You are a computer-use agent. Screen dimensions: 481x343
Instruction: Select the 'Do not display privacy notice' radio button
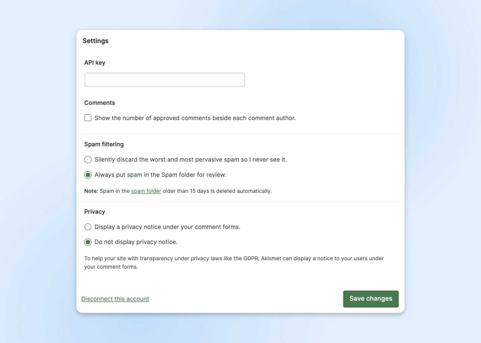tap(88, 242)
